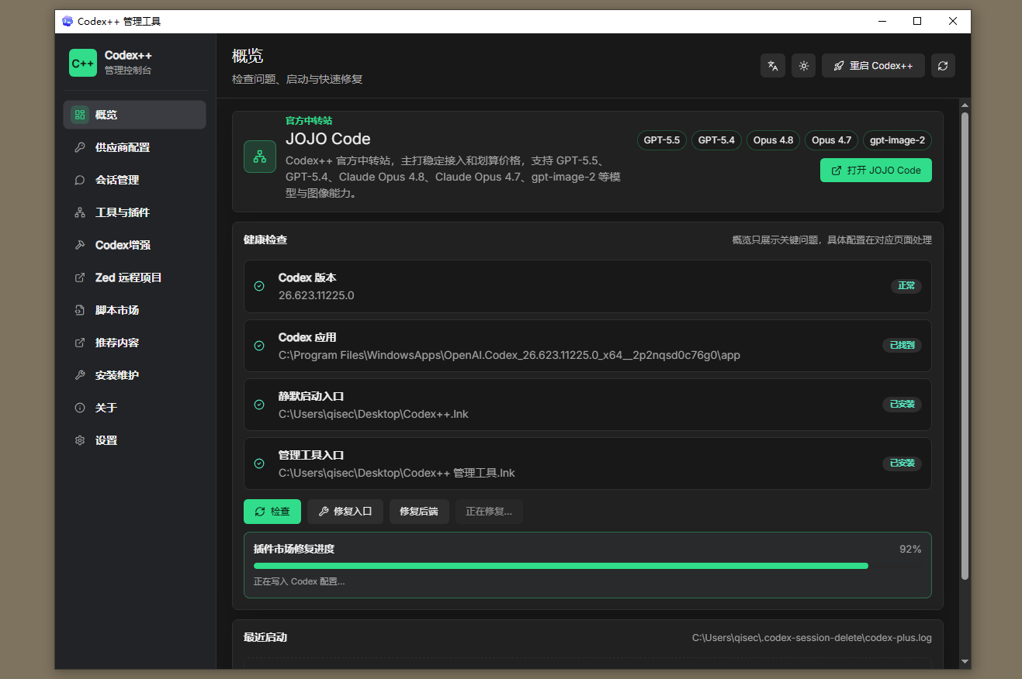Click 已安装 badge in 静默启动入口 row
The image size is (1022, 679).
pos(902,405)
